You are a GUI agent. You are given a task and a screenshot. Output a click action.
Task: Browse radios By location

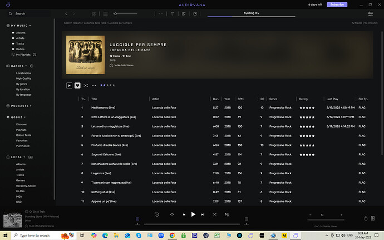(x=23, y=89)
